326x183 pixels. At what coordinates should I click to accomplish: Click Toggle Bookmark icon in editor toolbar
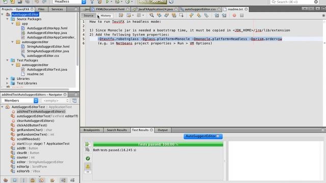click(206, 15)
